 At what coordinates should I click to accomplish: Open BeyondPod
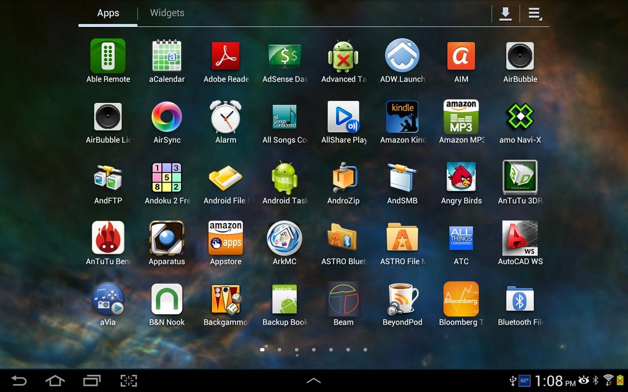point(402,299)
